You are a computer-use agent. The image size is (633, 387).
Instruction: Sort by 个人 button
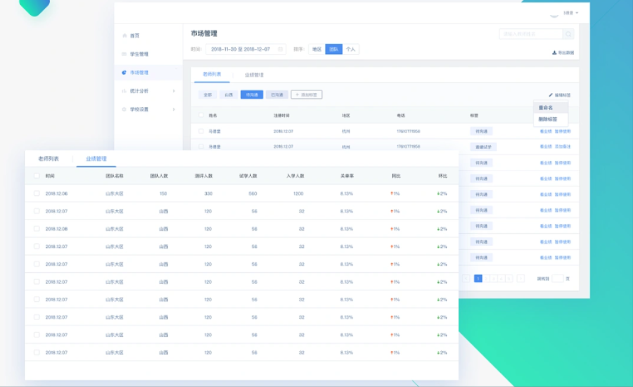351,49
